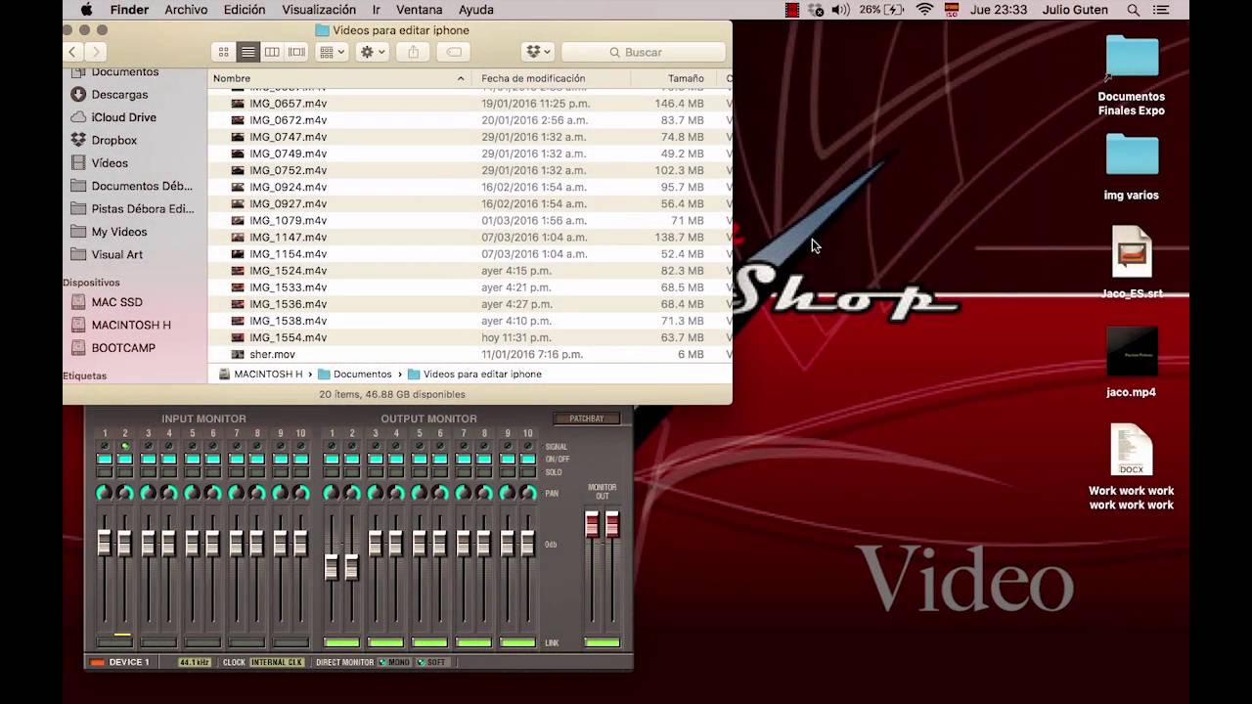Screen dimensions: 1252x704
Task: Open the Edición menu
Action: pos(245,10)
